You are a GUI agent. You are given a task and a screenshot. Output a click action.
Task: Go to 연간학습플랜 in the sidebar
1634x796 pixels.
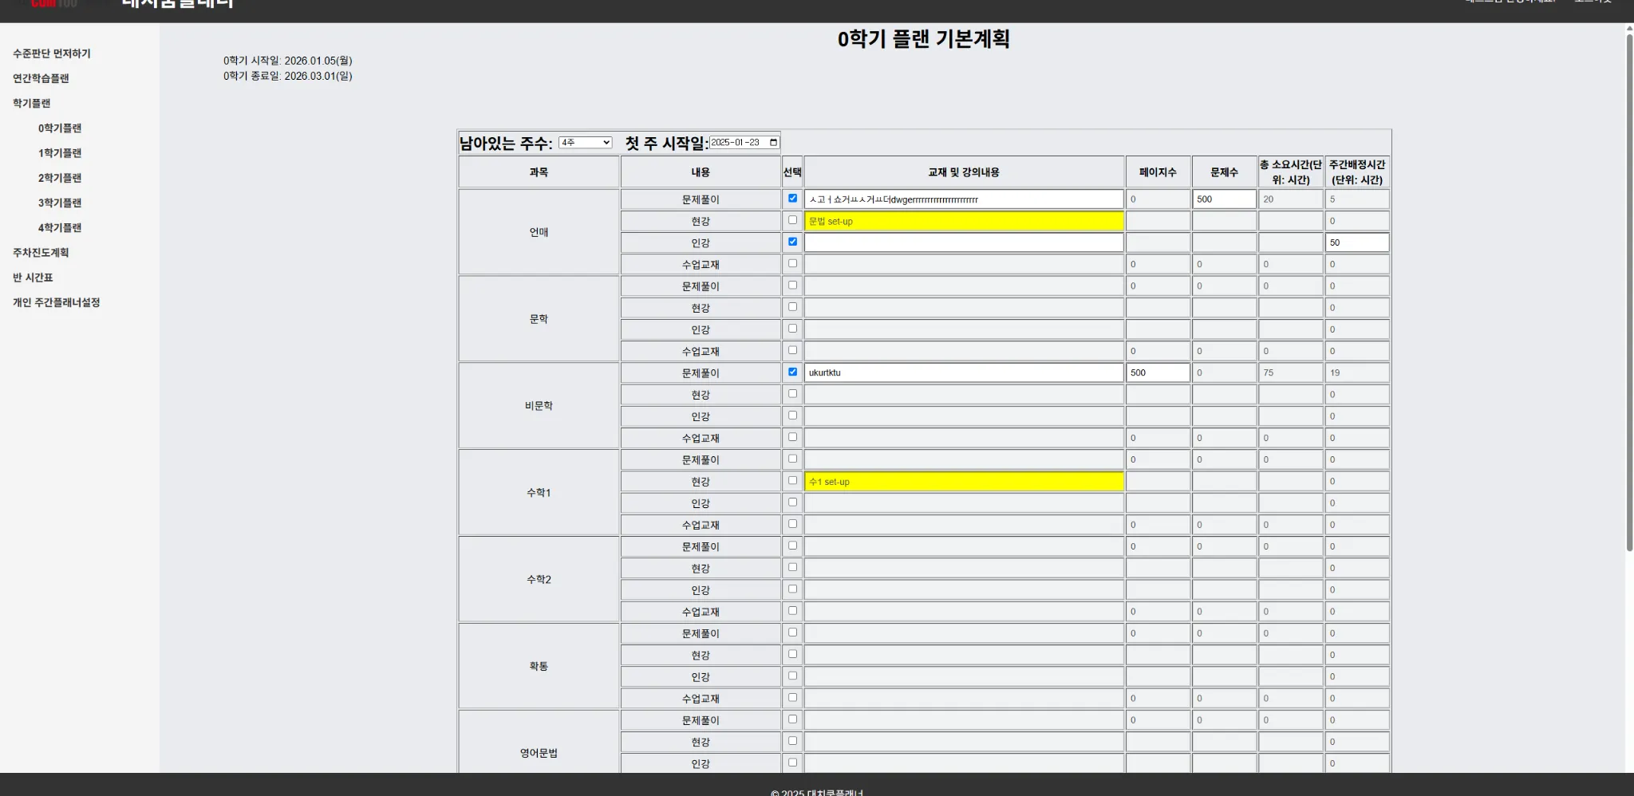pyautogui.click(x=41, y=78)
